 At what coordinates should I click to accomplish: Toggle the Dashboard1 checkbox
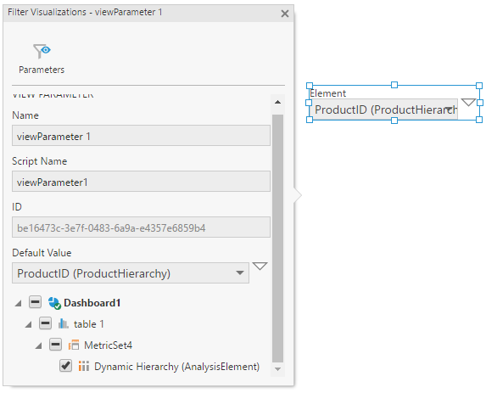(x=36, y=302)
